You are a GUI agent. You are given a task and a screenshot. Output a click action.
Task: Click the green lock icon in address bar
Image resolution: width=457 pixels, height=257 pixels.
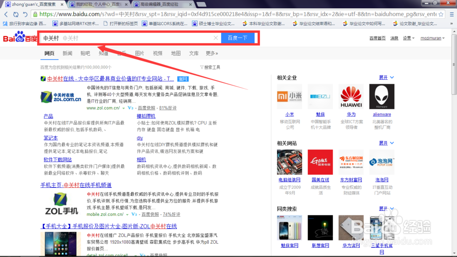click(x=35, y=14)
